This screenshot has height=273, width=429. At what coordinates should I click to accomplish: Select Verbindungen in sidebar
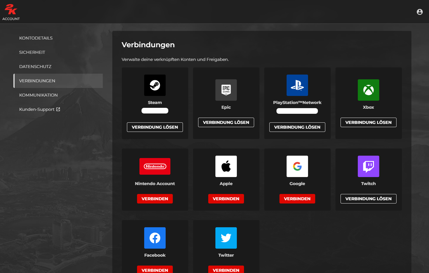(x=58, y=81)
